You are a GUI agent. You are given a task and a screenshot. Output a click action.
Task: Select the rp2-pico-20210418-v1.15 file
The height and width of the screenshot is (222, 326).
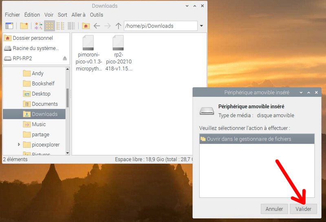[x=119, y=53]
